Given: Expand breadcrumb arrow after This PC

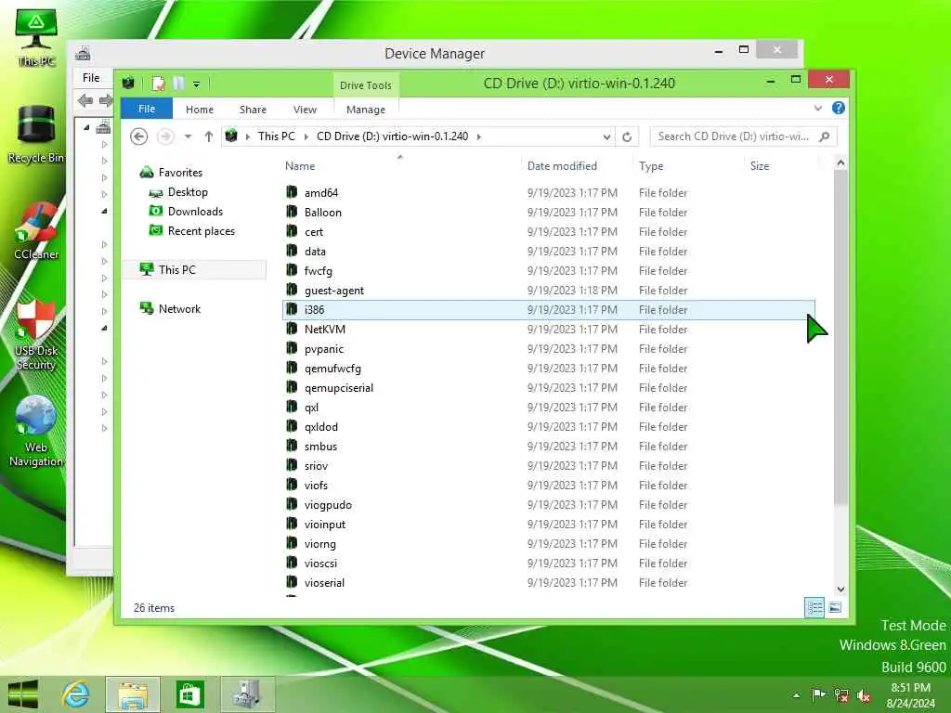Looking at the screenshot, I should coord(306,136).
